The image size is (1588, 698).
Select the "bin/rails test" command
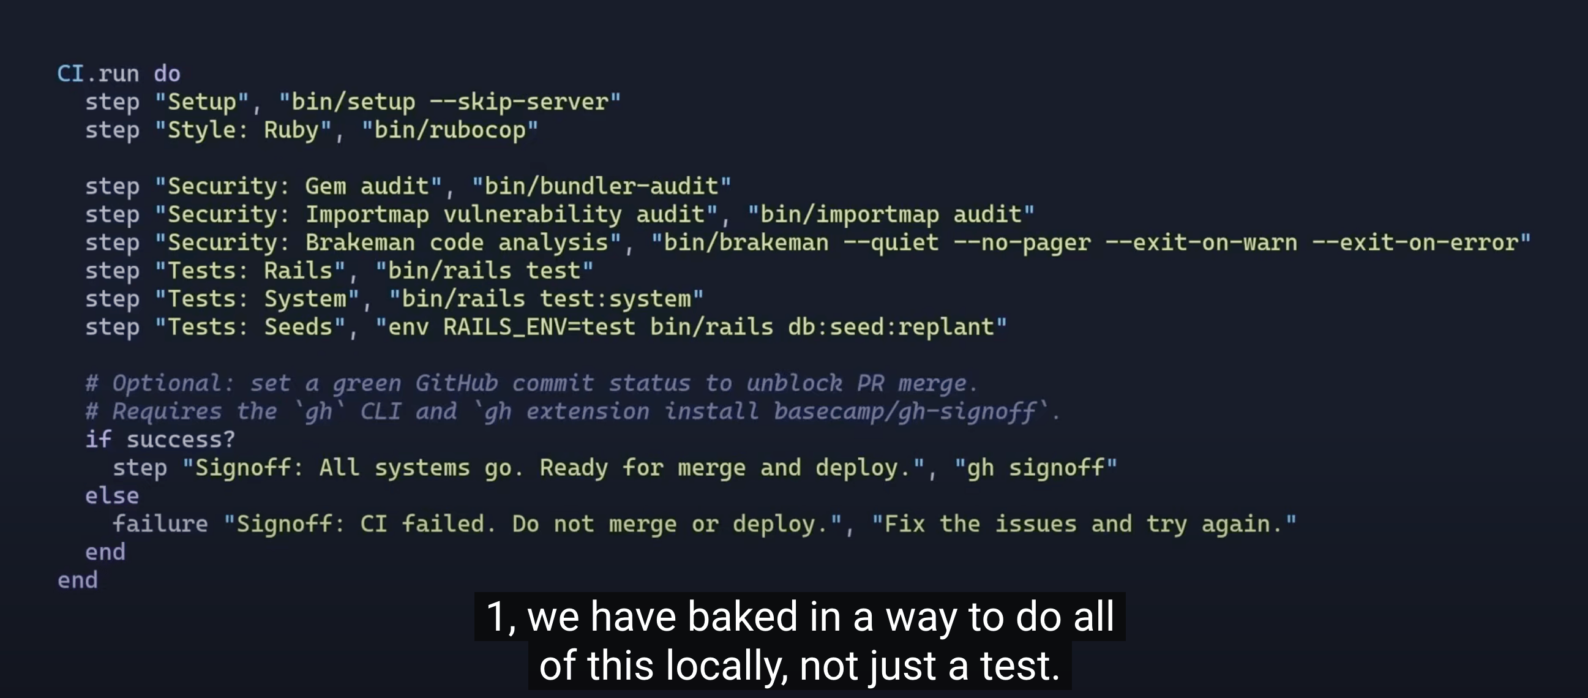(x=484, y=271)
